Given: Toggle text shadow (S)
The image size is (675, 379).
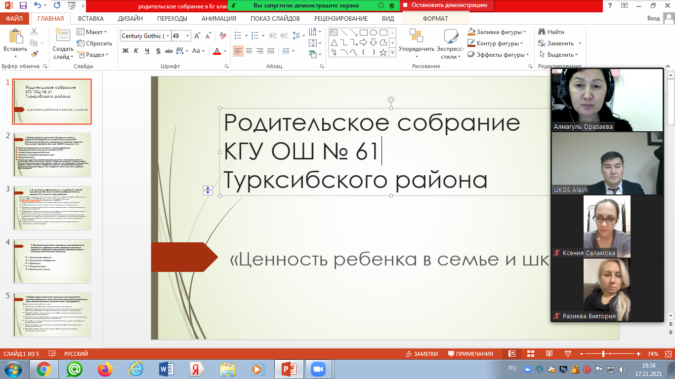Looking at the screenshot, I should click(158, 51).
